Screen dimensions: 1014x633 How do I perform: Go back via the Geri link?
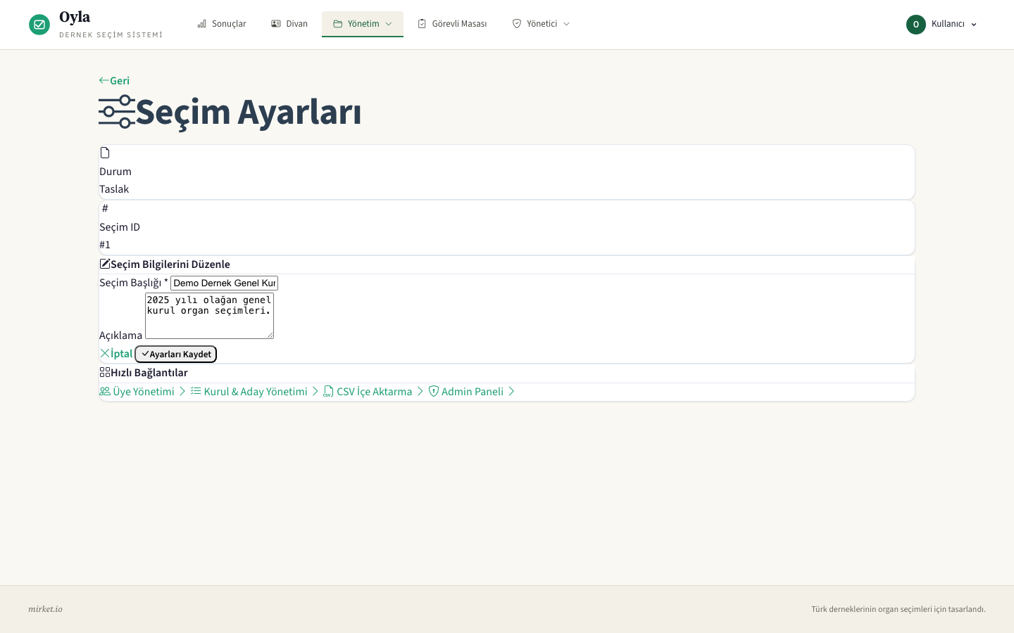point(114,80)
